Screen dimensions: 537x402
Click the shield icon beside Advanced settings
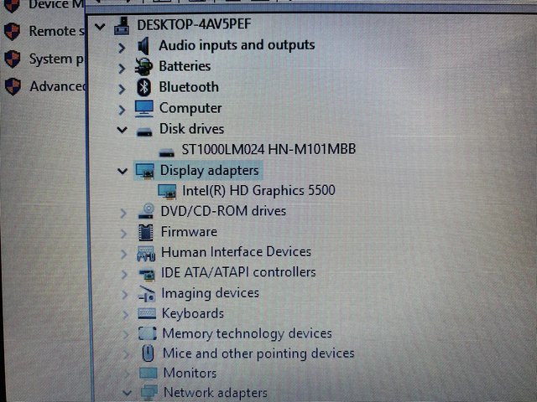(x=13, y=86)
